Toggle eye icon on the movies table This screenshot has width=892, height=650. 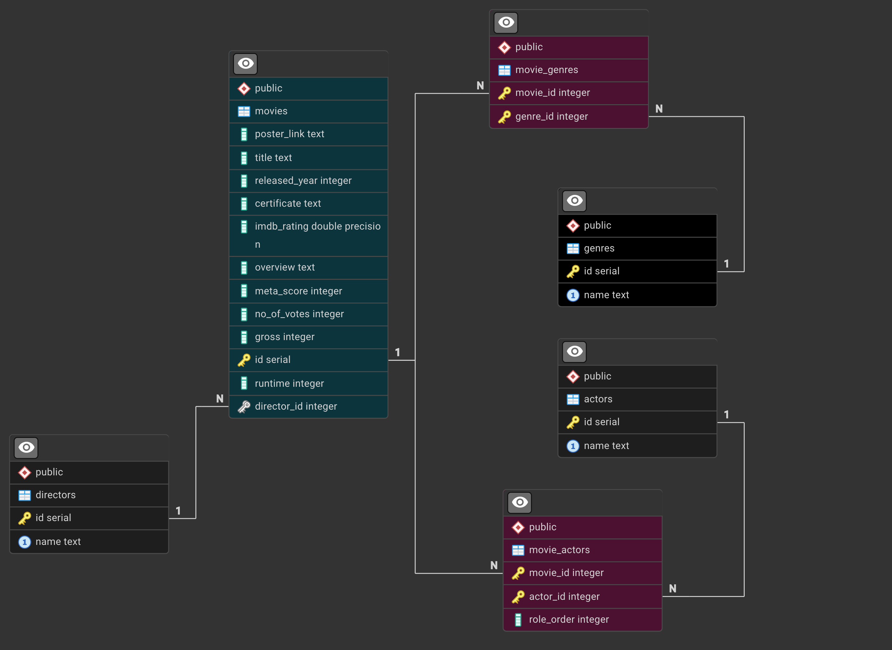(x=245, y=64)
